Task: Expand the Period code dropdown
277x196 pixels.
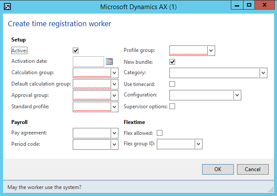Action: click(x=115, y=144)
